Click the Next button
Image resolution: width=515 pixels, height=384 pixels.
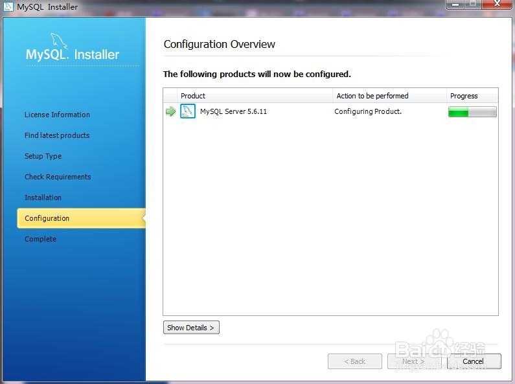click(414, 361)
